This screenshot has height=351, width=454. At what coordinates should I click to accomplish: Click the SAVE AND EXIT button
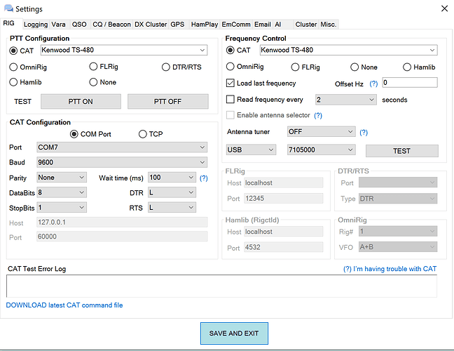pyautogui.click(x=234, y=333)
